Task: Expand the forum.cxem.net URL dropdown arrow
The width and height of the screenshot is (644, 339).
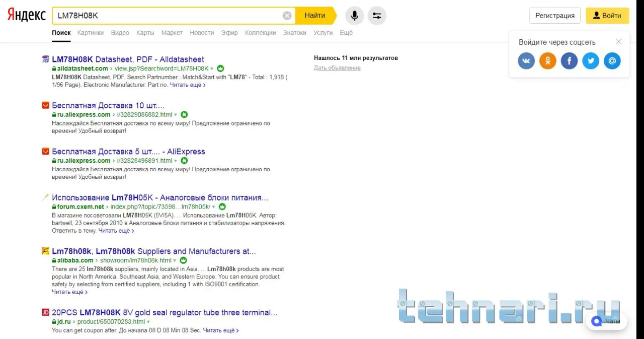Action: 214,207
